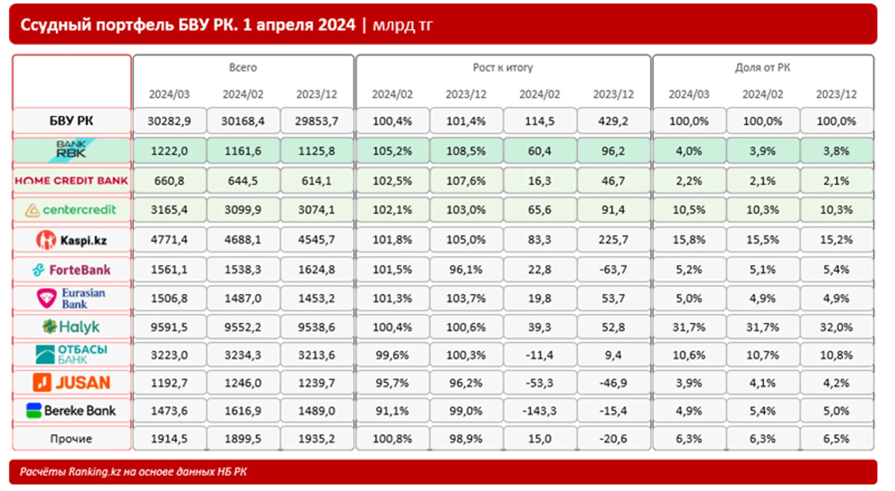Click Jusan's value 1192,7
Image resolution: width=895 pixels, height=491 pixels.
point(169,383)
